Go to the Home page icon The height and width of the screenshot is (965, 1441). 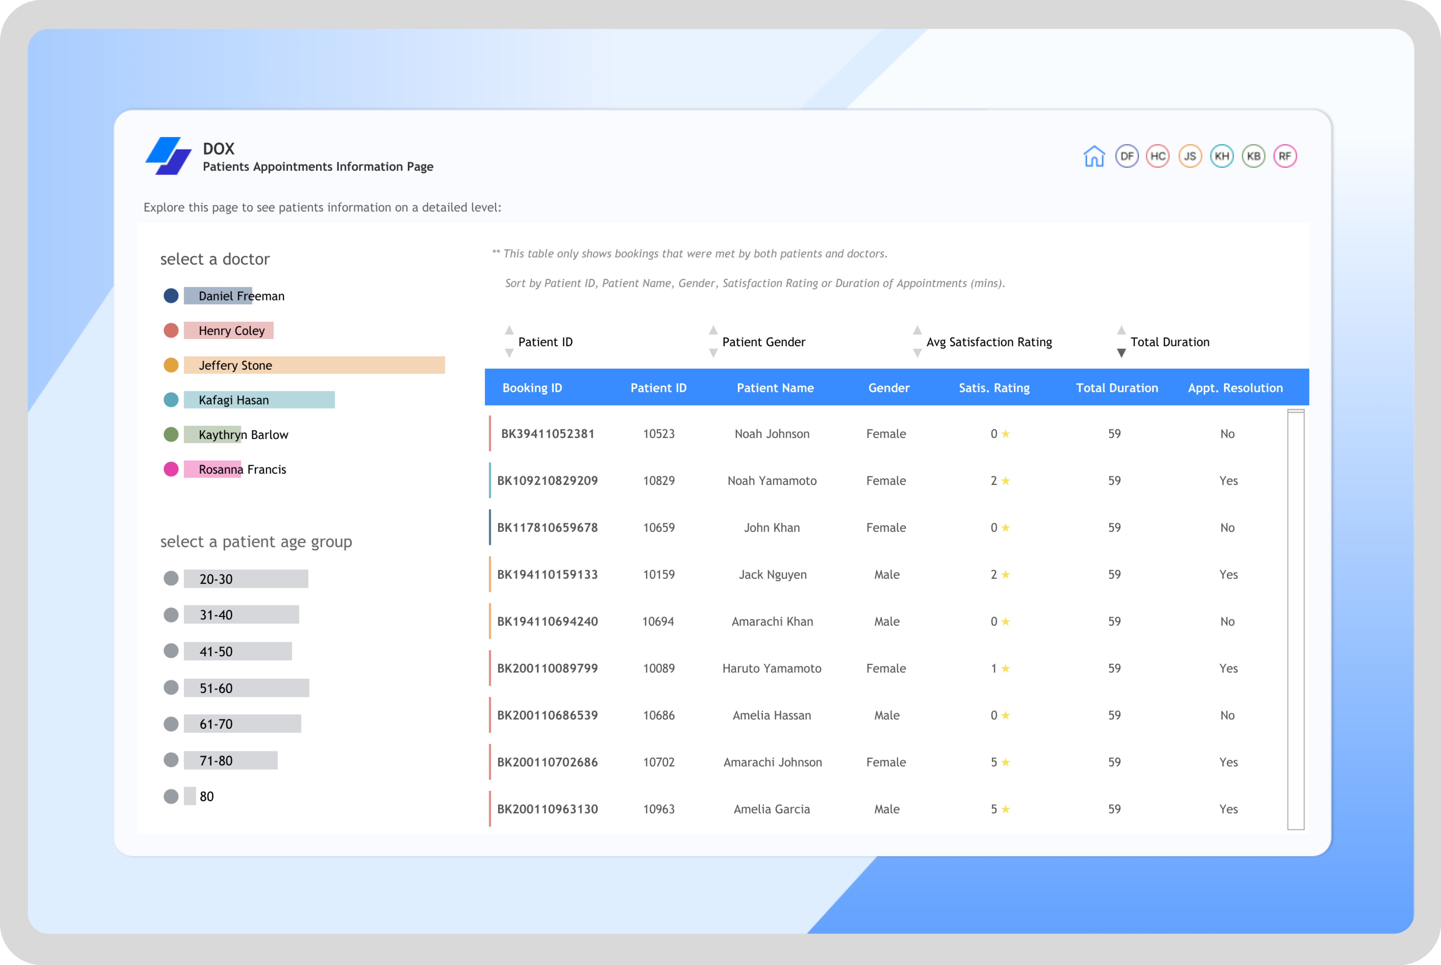tap(1094, 156)
